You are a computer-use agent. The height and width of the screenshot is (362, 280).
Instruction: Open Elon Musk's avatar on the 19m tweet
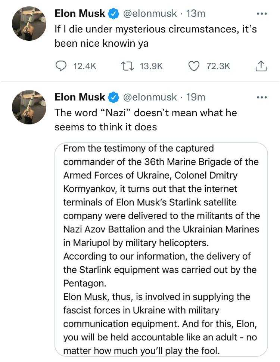tap(29, 107)
